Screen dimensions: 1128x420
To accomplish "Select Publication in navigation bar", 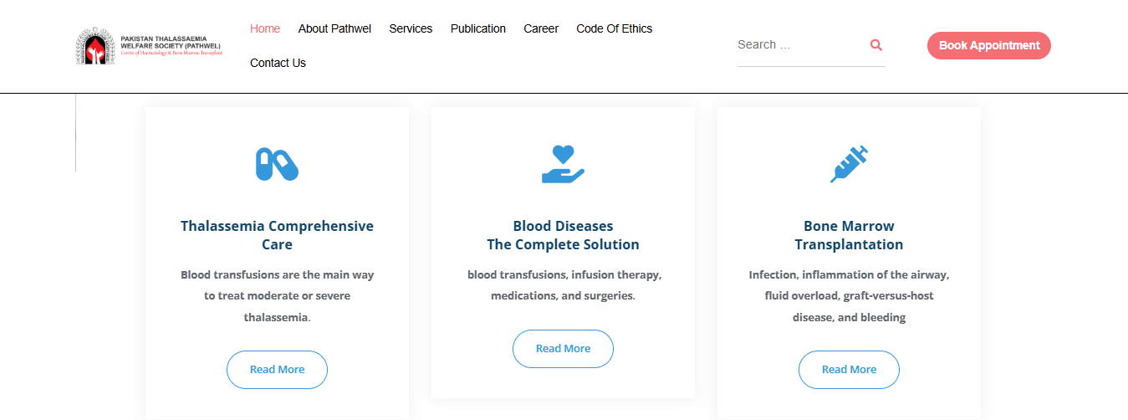I will (478, 28).
